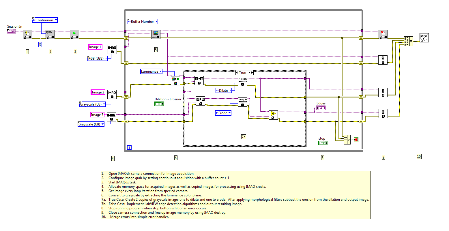449x231 pixels.
Task: Click the loop iteration terminal i
Action: click(129, 147)
